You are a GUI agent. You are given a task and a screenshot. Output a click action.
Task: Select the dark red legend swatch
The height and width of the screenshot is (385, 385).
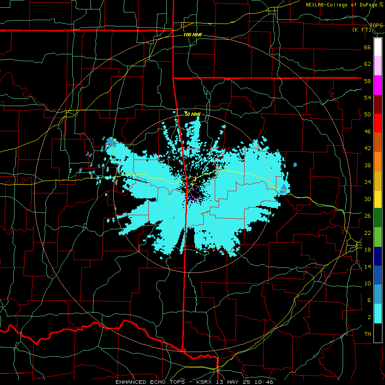[x=378, y=104]
